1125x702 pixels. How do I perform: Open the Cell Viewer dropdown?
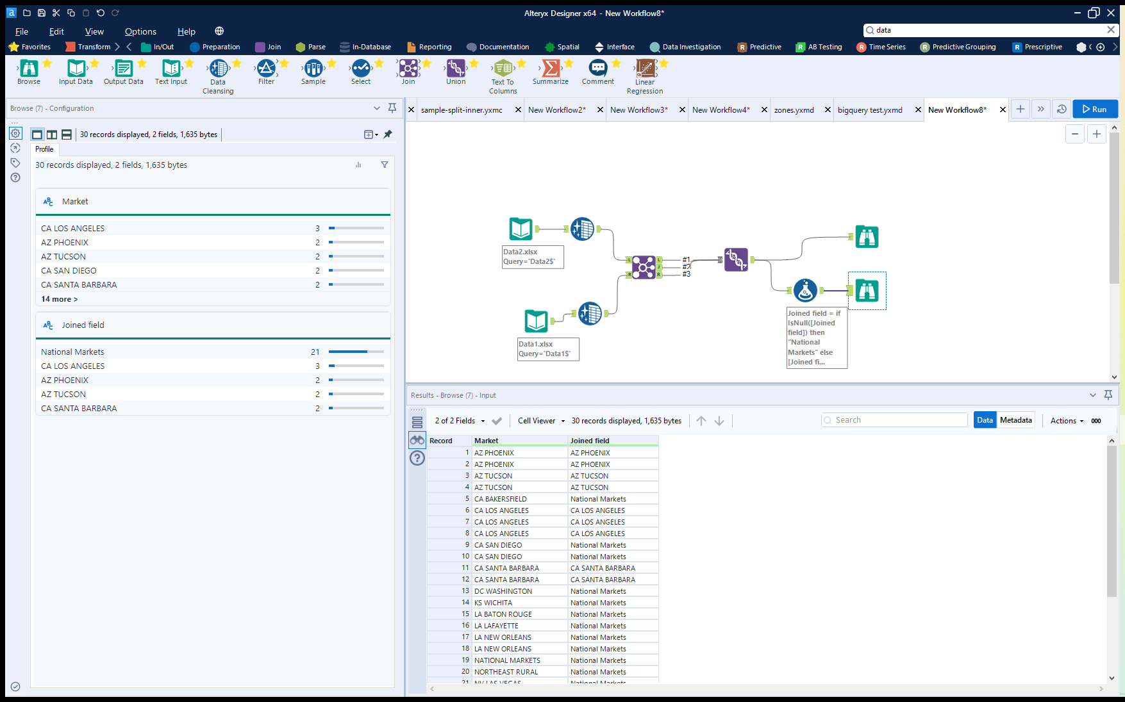point(540,421)
